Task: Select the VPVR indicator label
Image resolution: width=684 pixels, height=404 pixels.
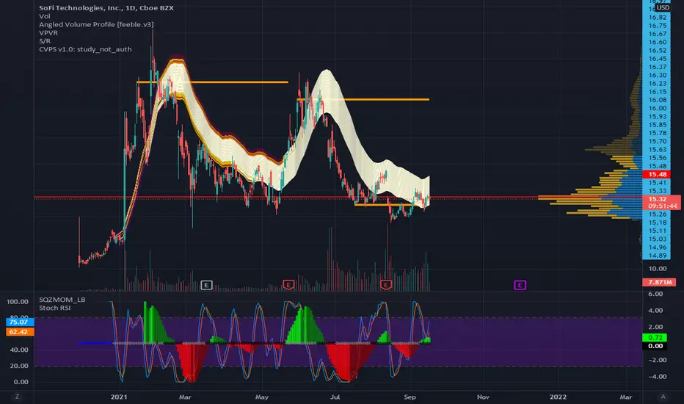Action: point(48,33)
